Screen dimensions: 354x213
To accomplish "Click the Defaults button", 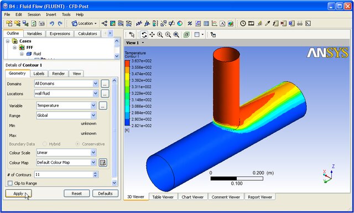I will (x=105, y=194).
